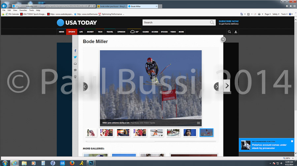The width and height of the screenshot is (297, 166).
Task: Open the site search magnifier in the nav bar
Action: [x=229, y=32]
